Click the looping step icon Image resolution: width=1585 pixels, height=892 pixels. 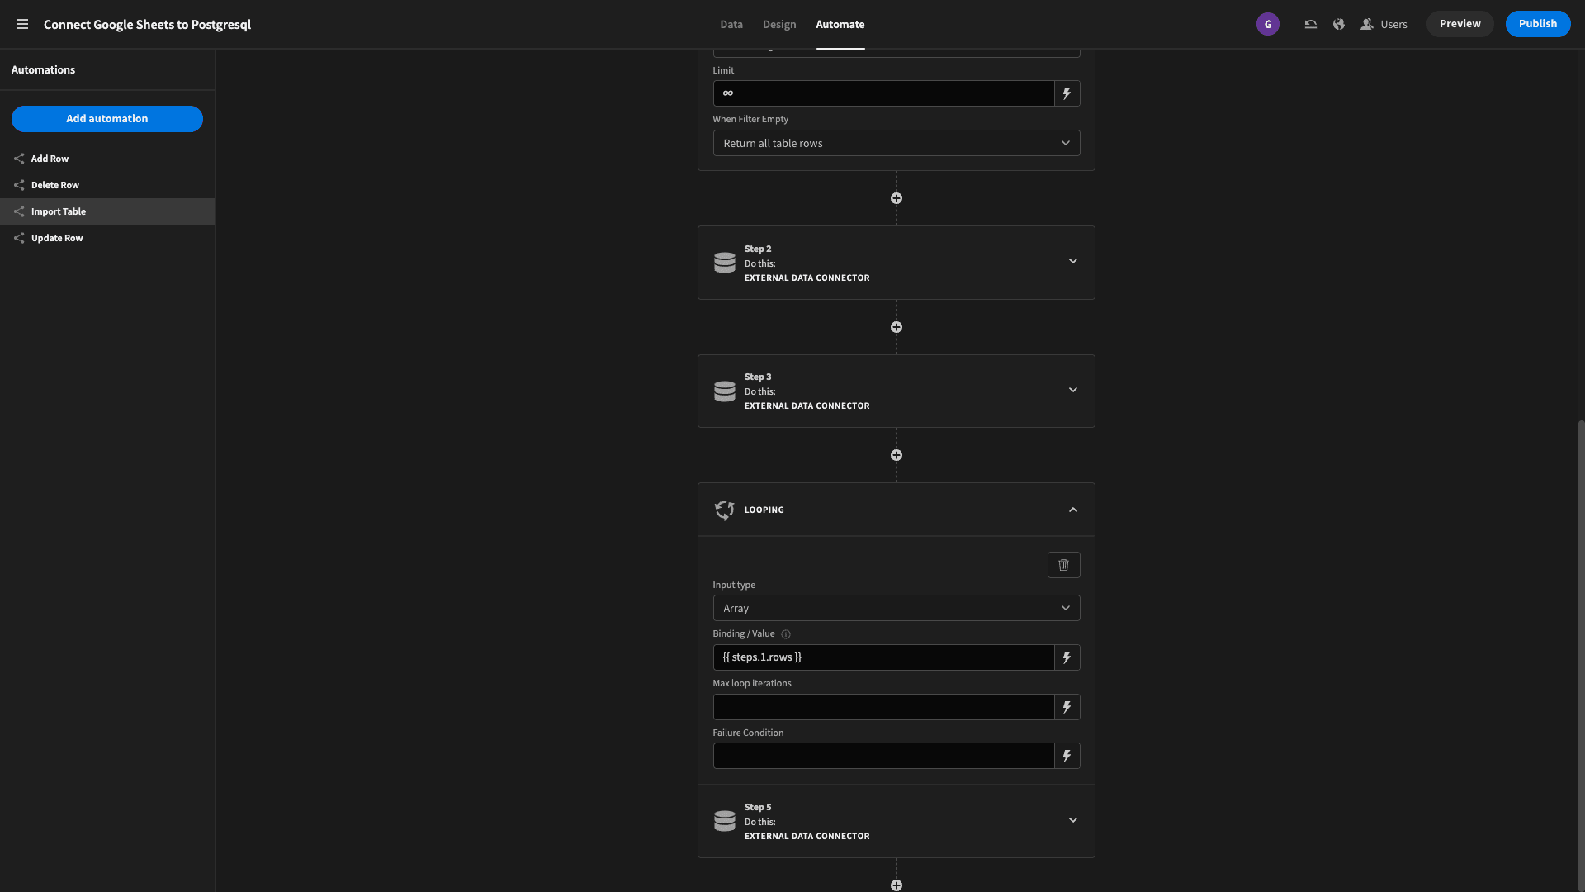pos(723,509)
